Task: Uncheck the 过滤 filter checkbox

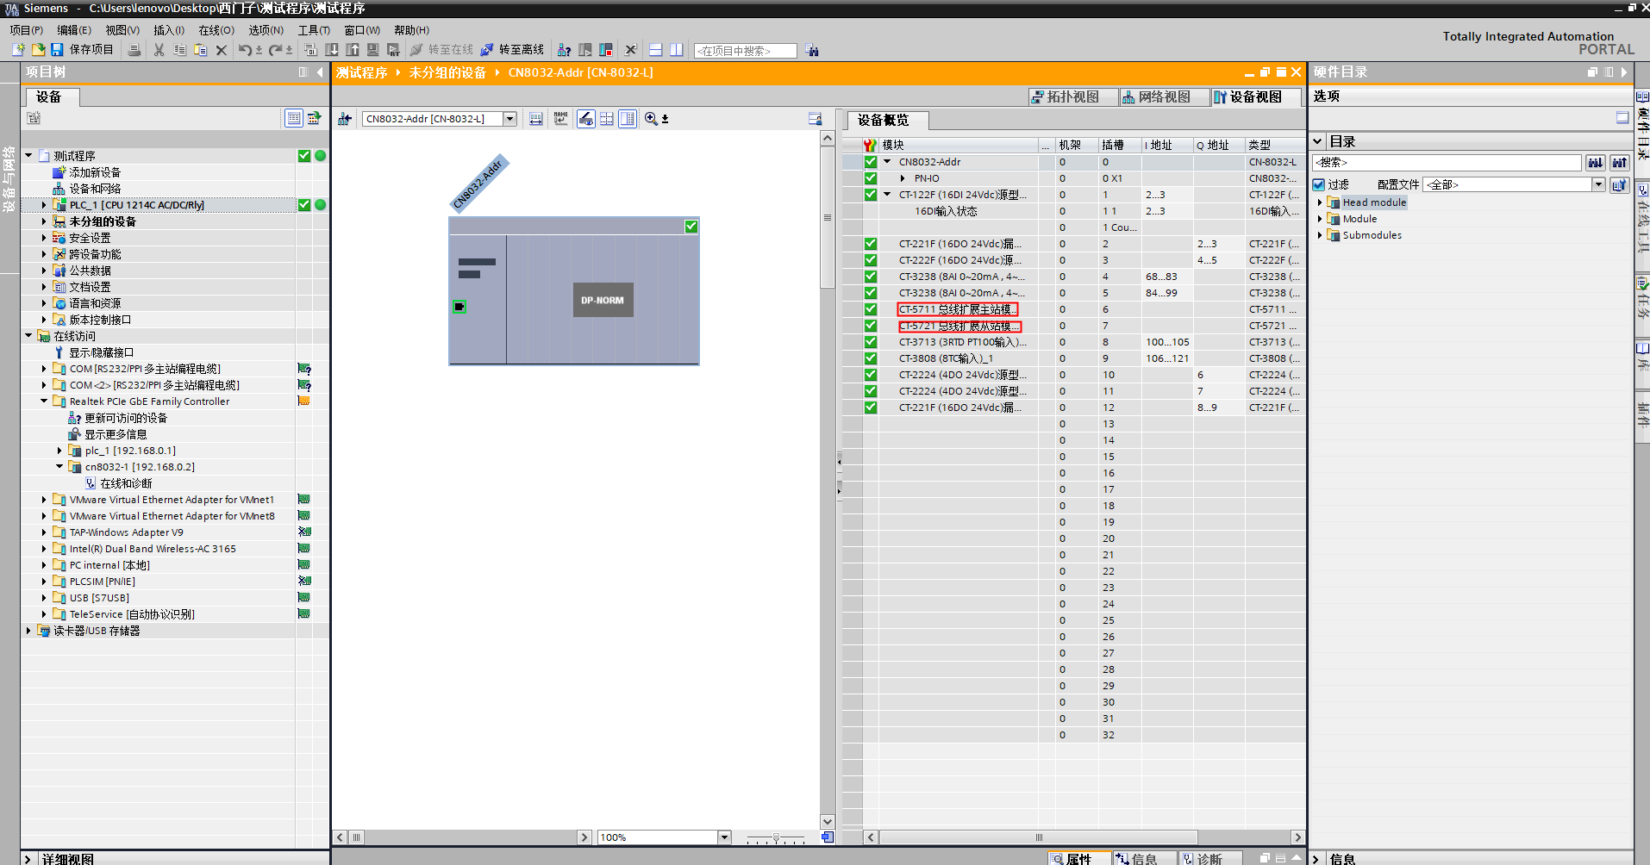Action: 1319,184
